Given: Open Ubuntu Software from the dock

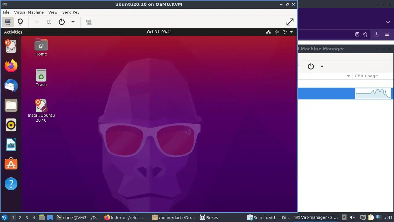Looking at the screenshot, I should click(11, 164).
